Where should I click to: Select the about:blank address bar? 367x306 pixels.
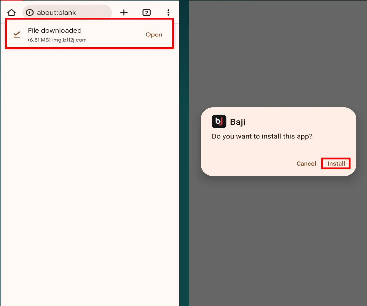(x=67, y=12)
